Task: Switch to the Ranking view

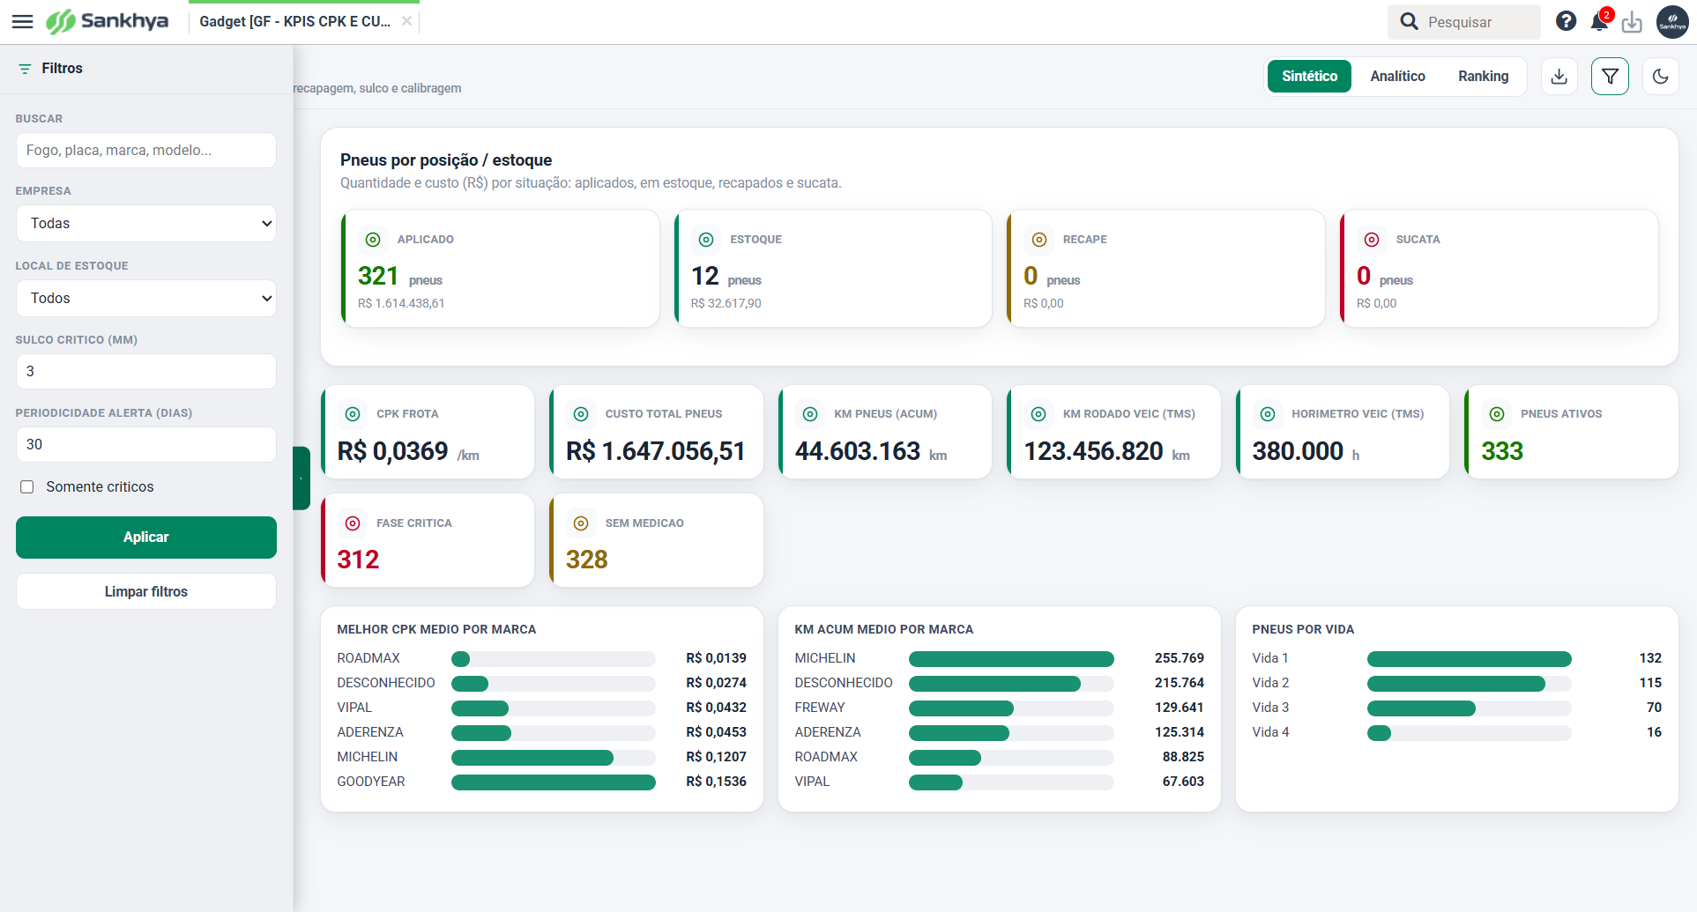Action: (1483, 77)
